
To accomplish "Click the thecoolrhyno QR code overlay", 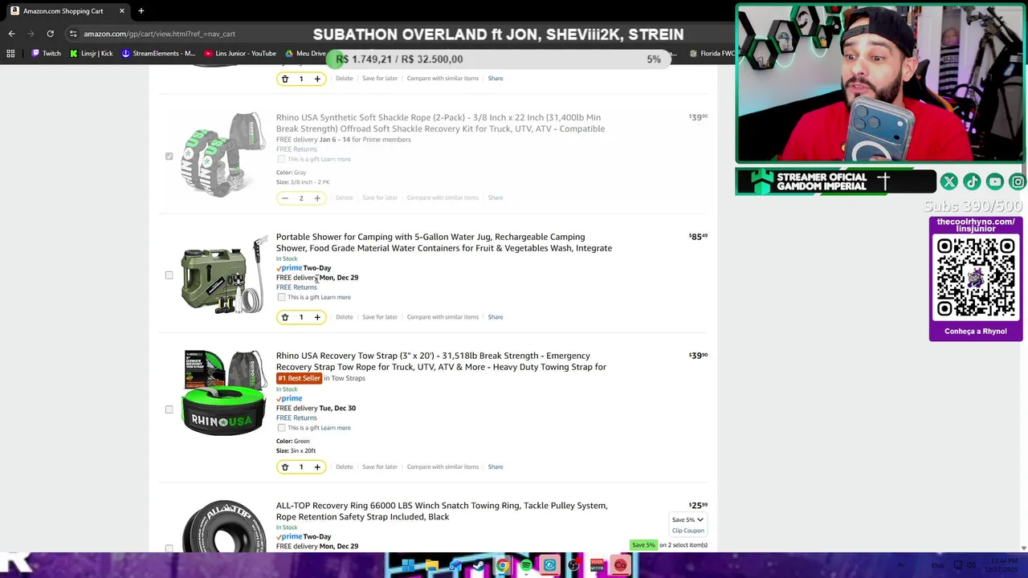I will coord(976,278).
